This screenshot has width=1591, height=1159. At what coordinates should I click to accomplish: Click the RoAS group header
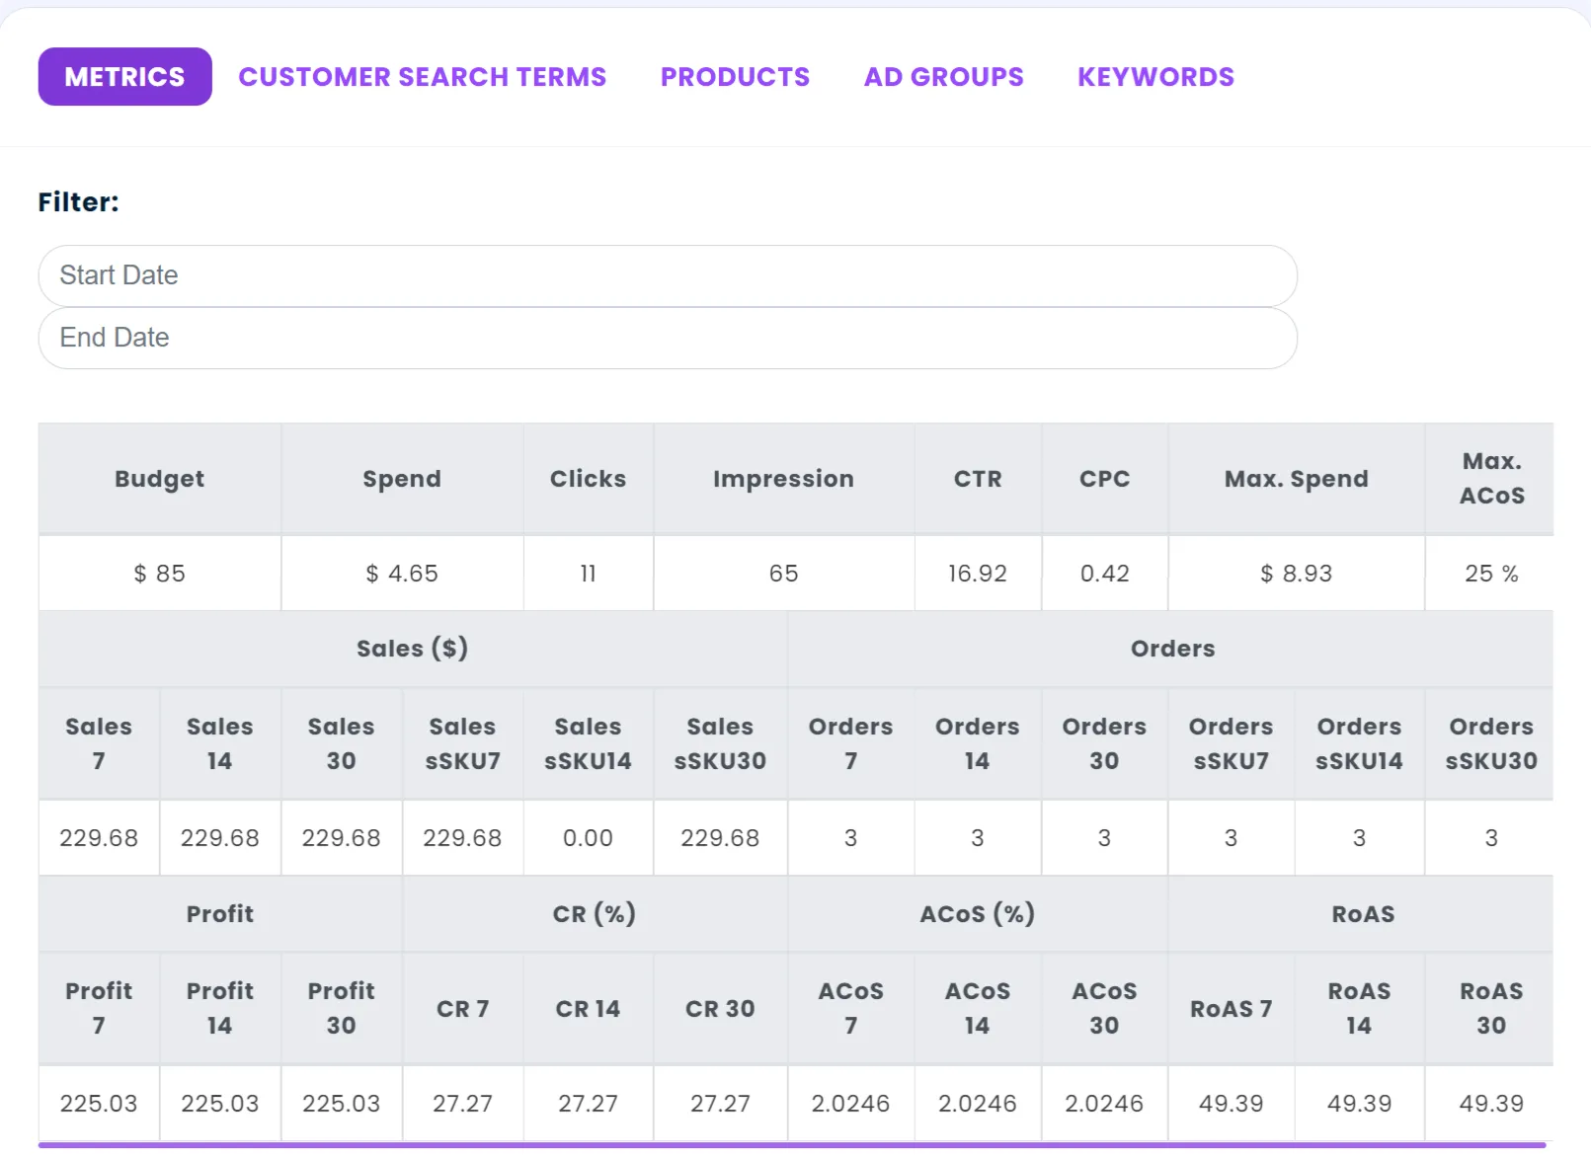(1362, 914)
